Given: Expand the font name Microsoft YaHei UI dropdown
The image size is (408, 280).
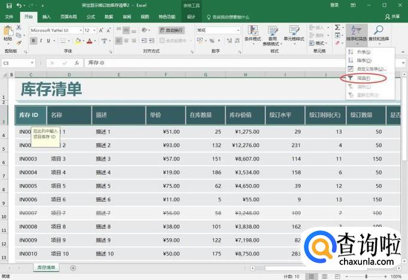Looking at the screenshot, I should pyautogui.click(x=81, y=30).
